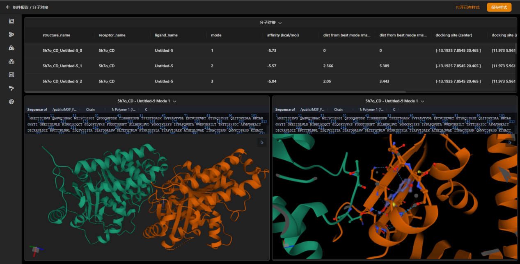Select the molecule cluster sidebar icon
The width and height of the screenshot is (520, 264).
(11, 35)
